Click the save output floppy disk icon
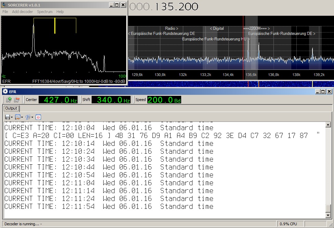 pos(8,117)
